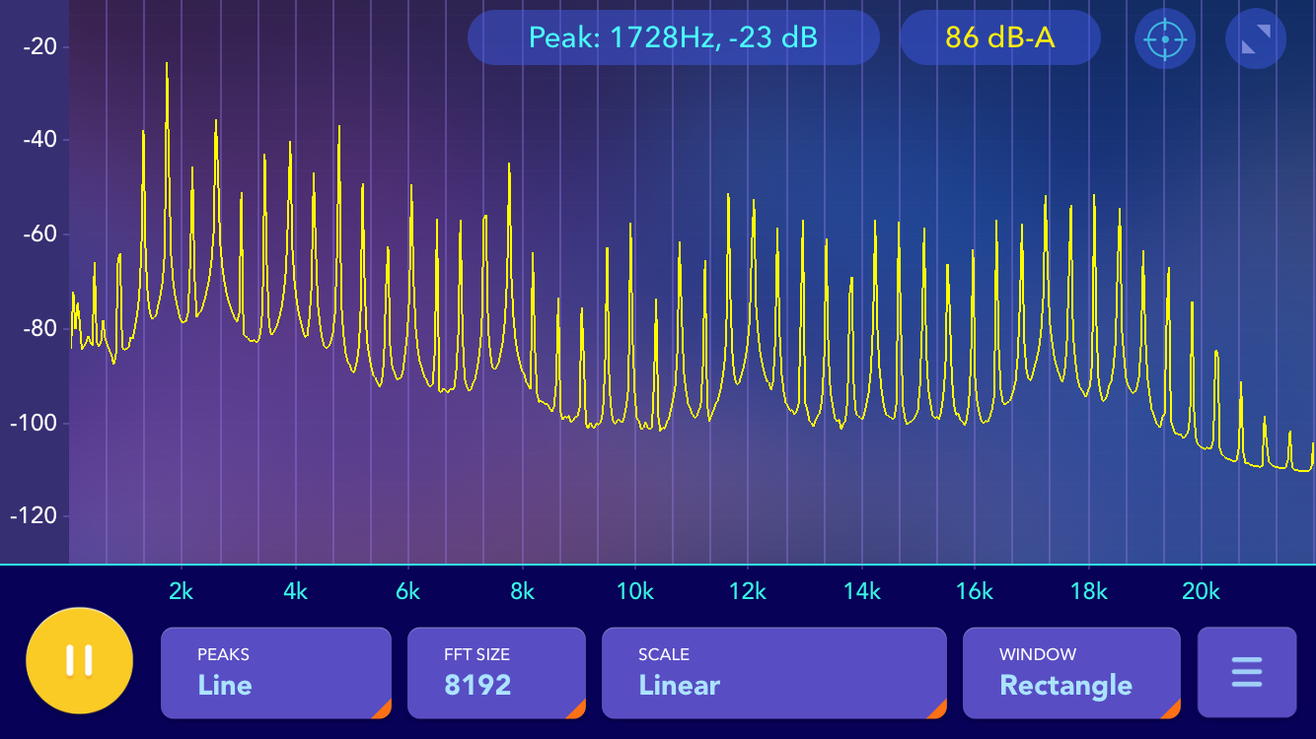The width and height of the screenshot is (1316, 739).
Task: Tap the Peak 1728Hz readout
Action: pos(673,37)
